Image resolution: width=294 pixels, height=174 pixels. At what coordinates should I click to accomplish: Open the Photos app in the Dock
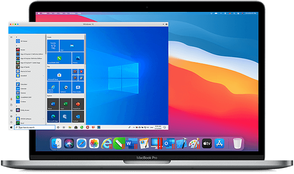click(x=94, y=143)
